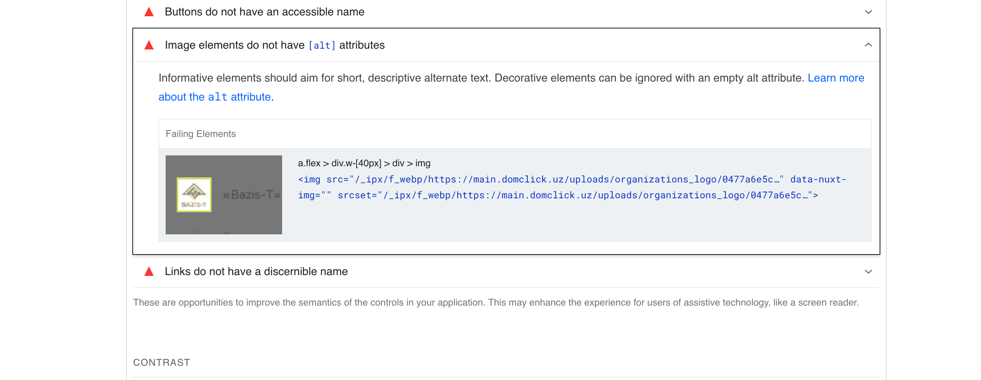Open "Links do not have a discernible name" audit

click(x=256, y=272)
